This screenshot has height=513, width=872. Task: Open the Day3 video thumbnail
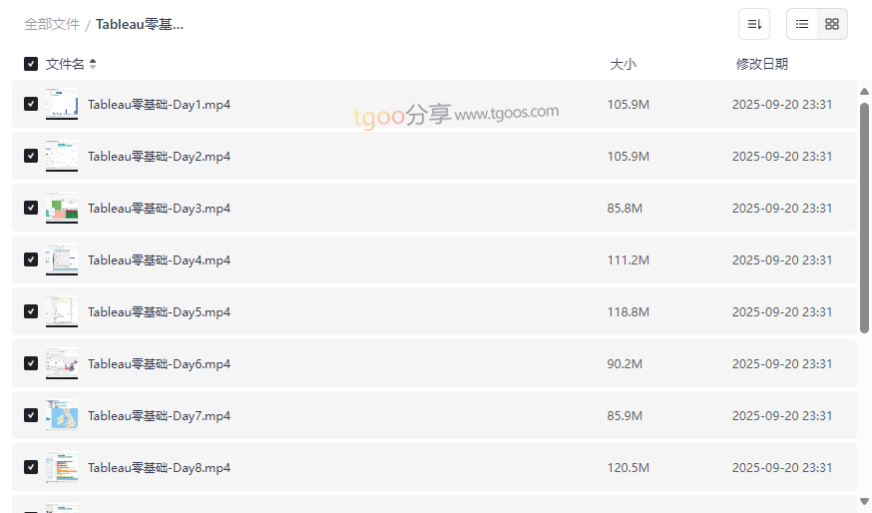[x=62, y=208]
